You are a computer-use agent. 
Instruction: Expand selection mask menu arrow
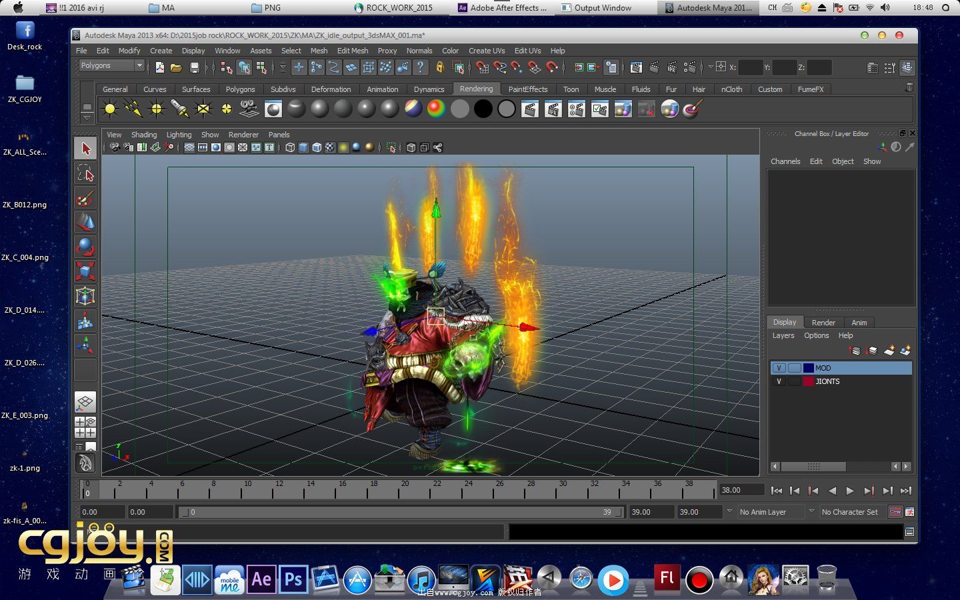coord(283,67)
